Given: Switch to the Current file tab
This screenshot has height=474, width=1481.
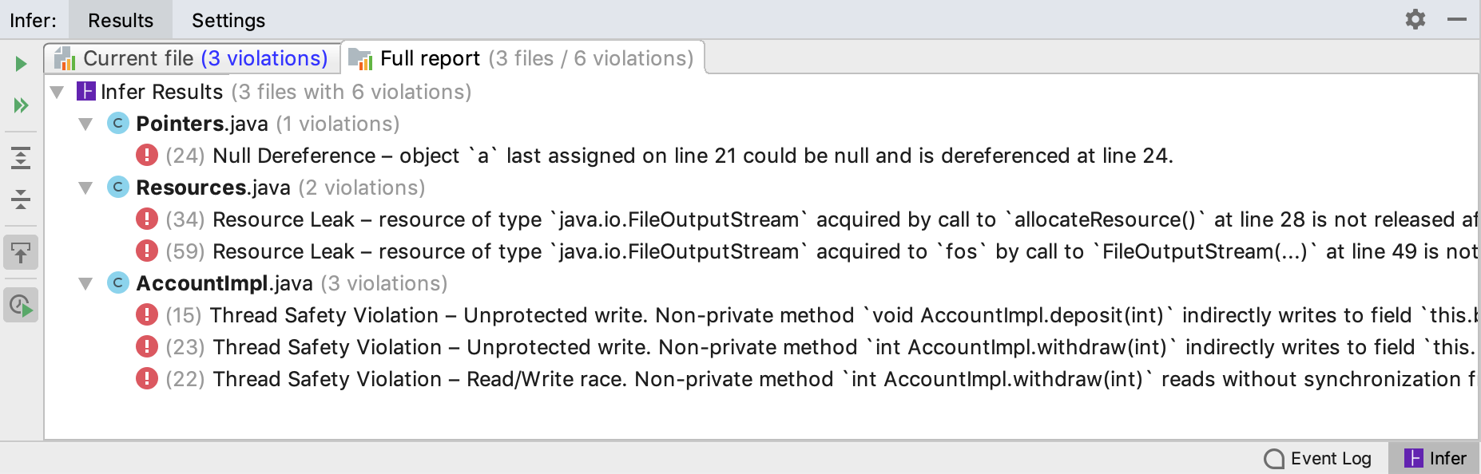Looking at the screenshot, I should [193, 58].
